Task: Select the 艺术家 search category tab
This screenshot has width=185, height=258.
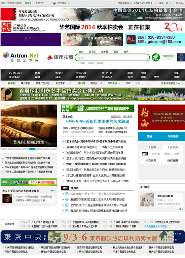Action: pyautogui.click(x=92, y=52)
